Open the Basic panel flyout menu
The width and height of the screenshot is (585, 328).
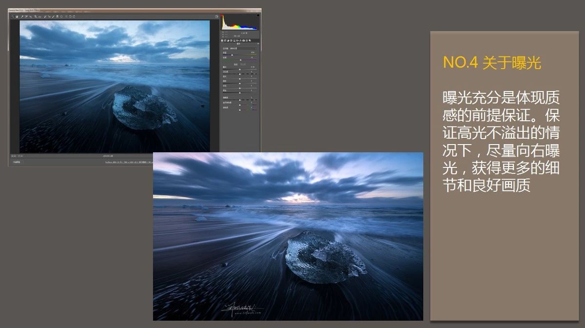point(258,44)
